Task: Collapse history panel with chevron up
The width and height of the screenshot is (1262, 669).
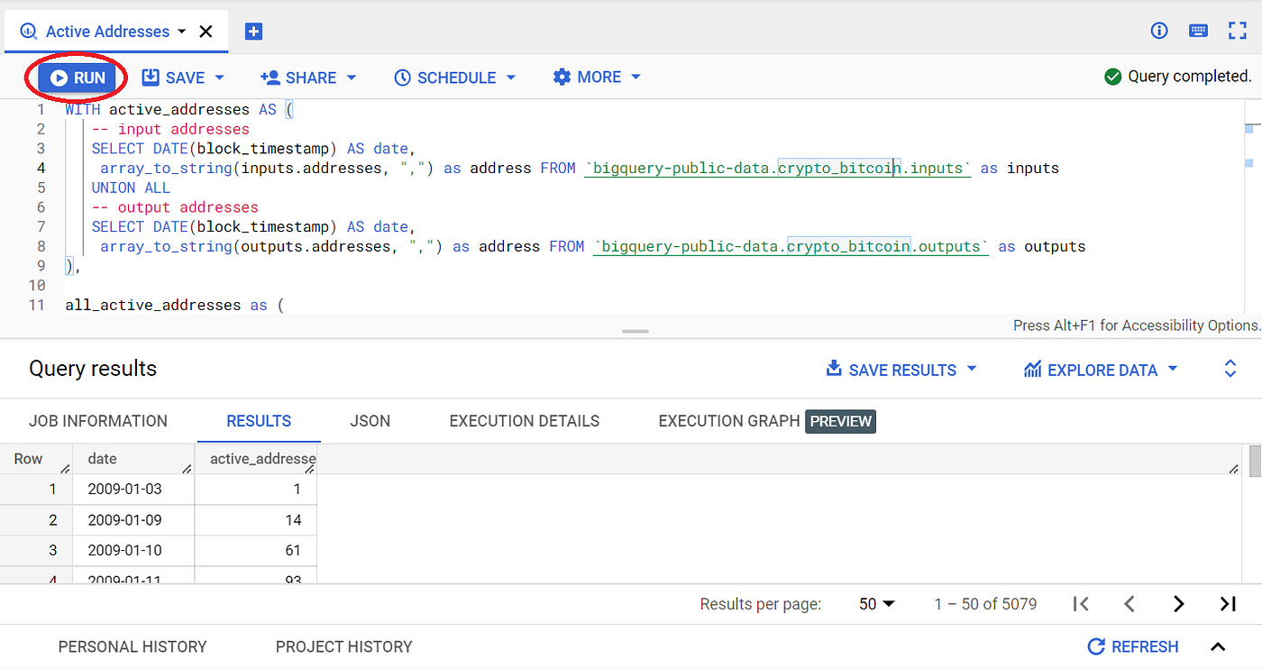Action: [1218, 646]
